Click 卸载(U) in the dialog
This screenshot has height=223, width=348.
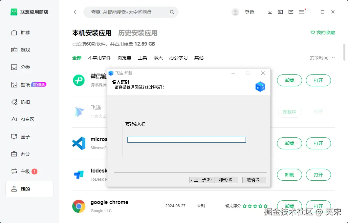click(x=226, y=180)
